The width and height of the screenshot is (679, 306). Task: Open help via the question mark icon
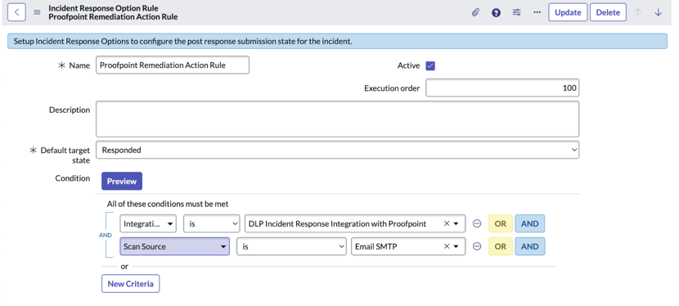[496, 12]
